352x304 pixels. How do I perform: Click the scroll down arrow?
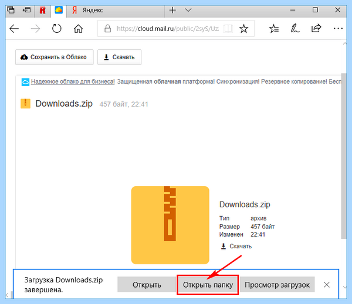coord(345,287)
